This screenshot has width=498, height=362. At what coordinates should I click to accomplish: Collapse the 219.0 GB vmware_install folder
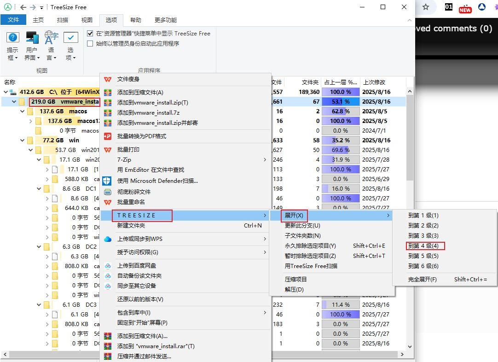[x=14, y=102]
